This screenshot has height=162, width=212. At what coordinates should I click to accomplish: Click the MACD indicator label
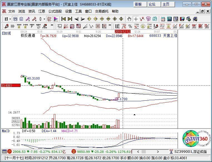click(6, 131)
